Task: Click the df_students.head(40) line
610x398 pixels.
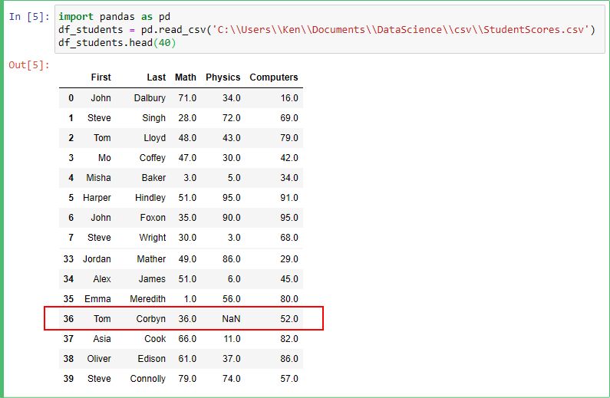Action: [x=117, y=43]
